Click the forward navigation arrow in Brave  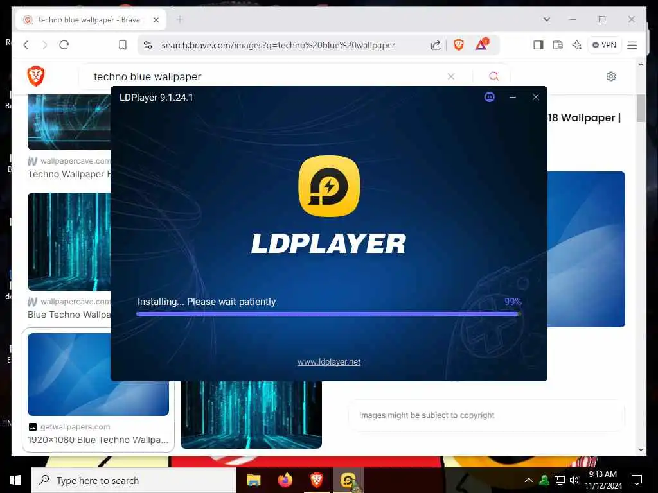45,45
